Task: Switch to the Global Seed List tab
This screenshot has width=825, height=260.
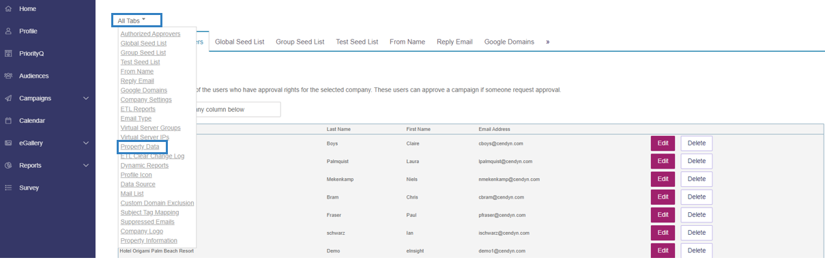Action: point(240,42)
